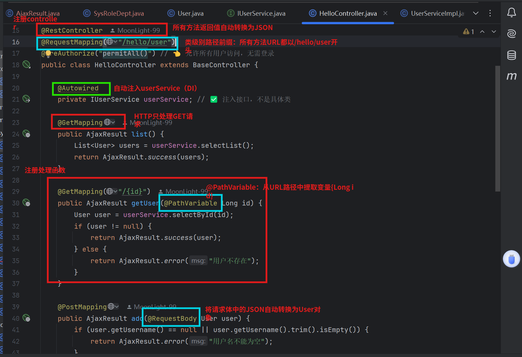Open the Maven tool window icon
The image size is (522, 357).
point(511,76)
